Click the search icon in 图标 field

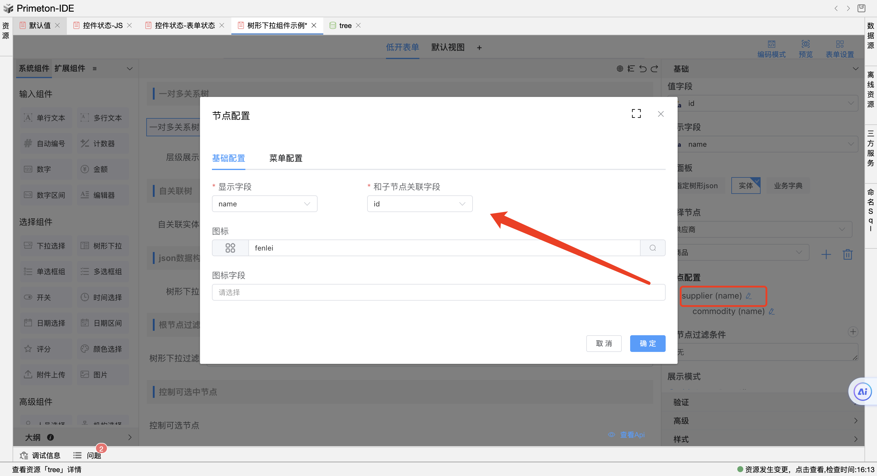(x=652, y=248)
